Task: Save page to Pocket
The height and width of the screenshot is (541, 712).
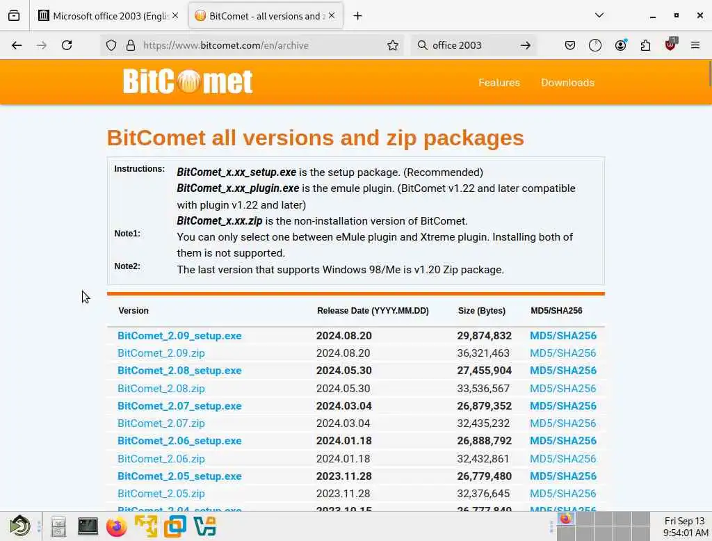Action: coord(570,45)
